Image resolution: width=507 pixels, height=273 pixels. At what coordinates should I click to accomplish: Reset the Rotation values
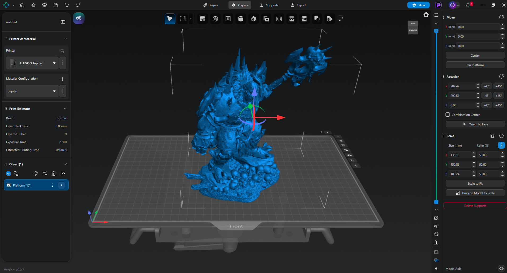point(501,76)
